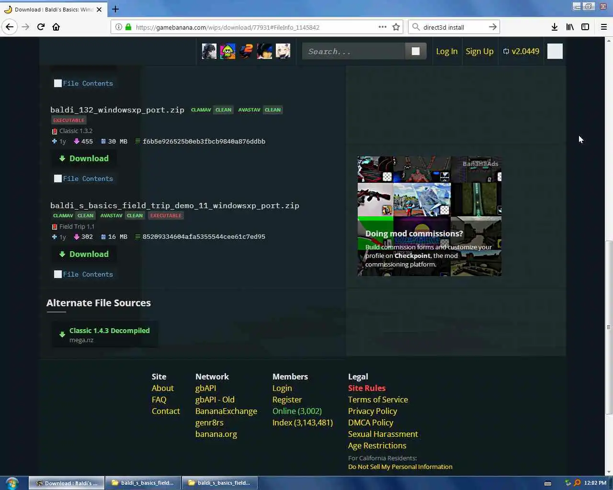Open the Contact footer link
The image size is (613, 490).
coord(166,411)
